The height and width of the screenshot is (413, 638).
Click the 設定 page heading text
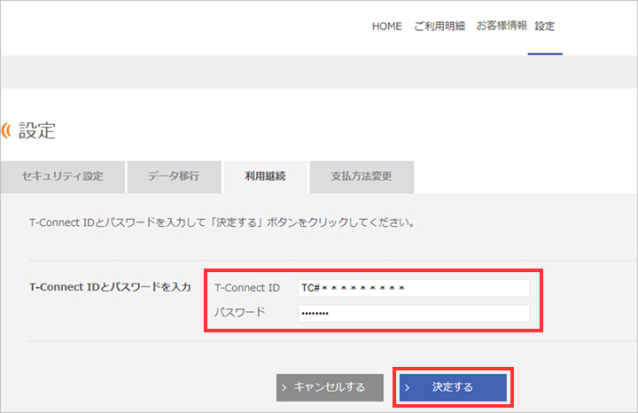37,131
